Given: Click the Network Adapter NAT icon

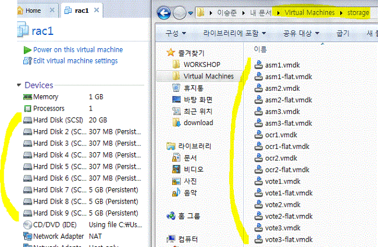Looking at the screenshot, I should point(27,237).
